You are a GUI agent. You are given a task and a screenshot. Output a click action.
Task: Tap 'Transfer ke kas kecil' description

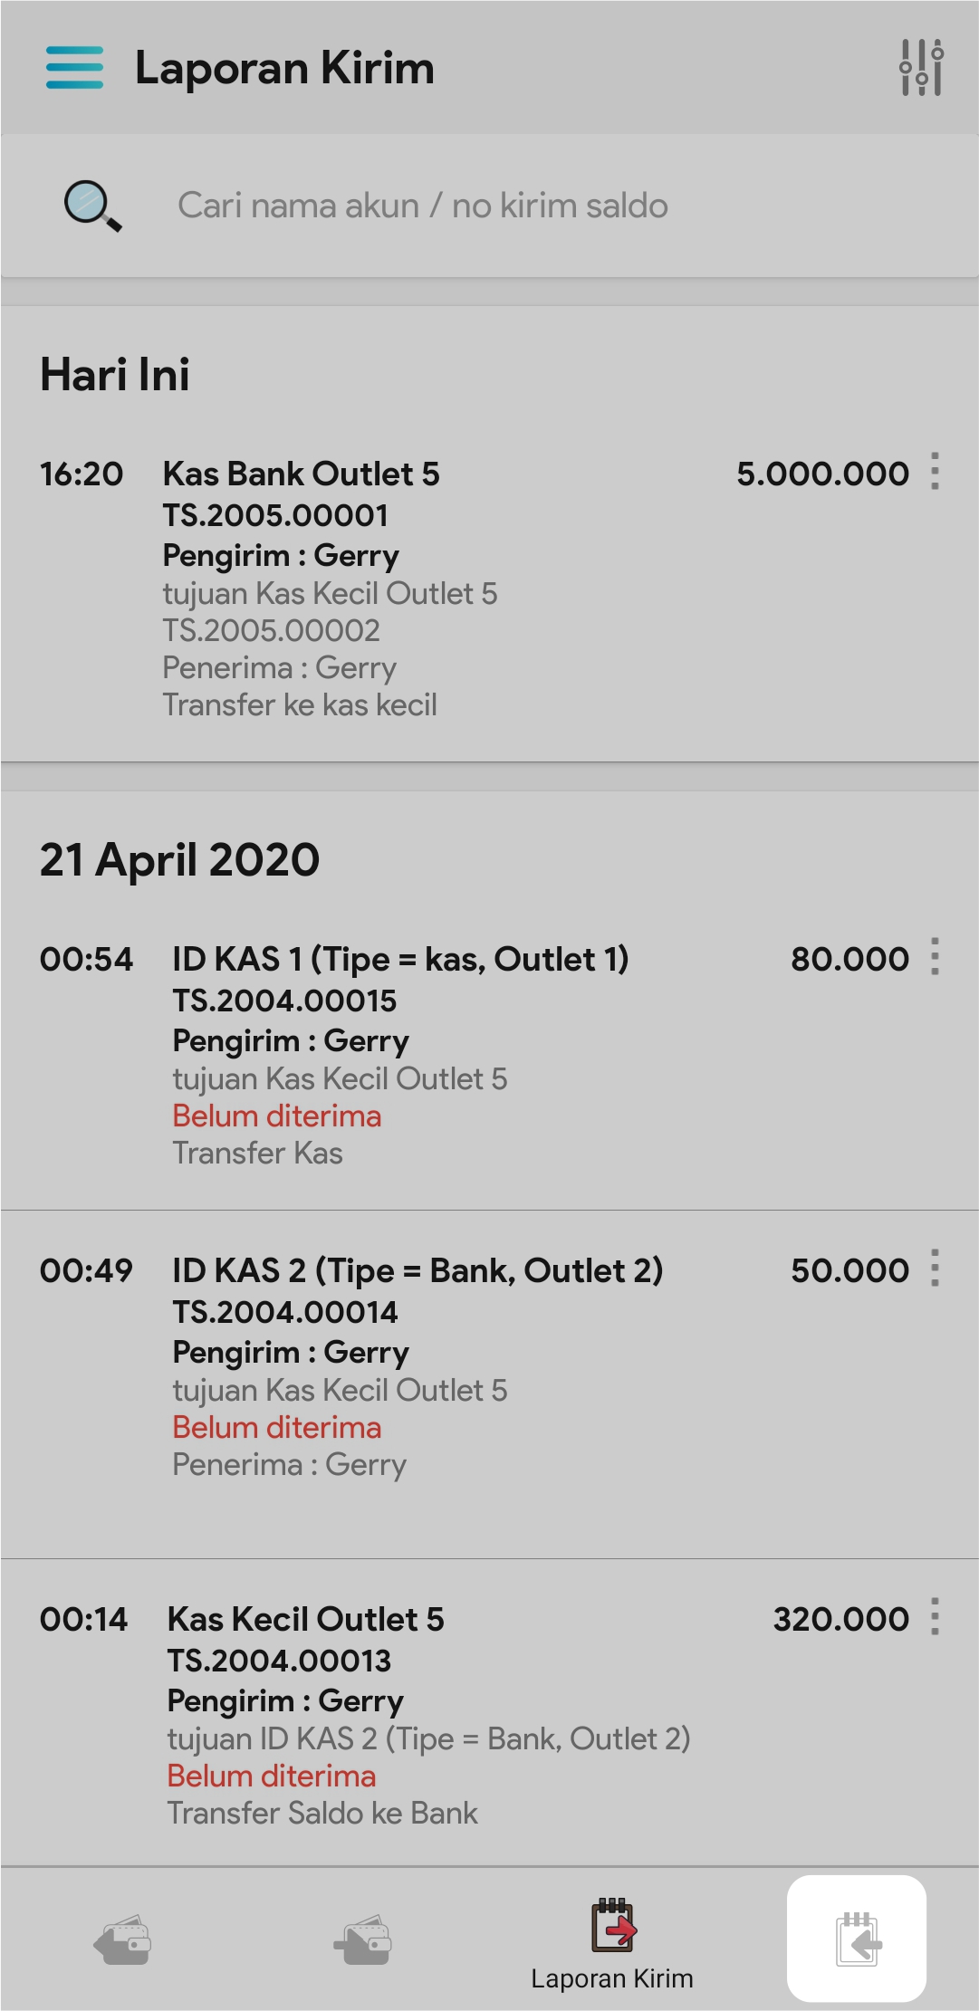(300, 705)
